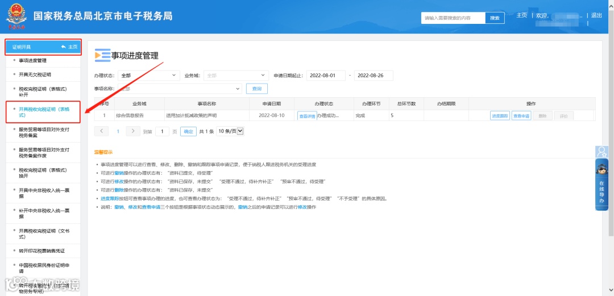This screenshot has width=614, height=296.
Task: Select 开具税收完税证明（文书式）
Action: 43,234
